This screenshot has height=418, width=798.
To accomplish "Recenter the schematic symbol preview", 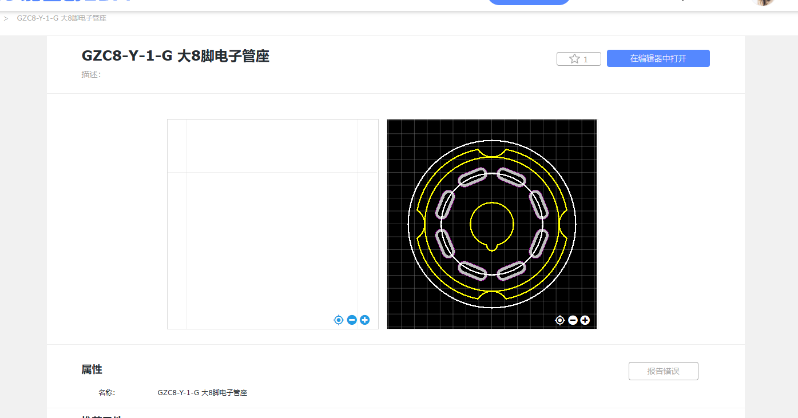I will click(x=339, y=320).
